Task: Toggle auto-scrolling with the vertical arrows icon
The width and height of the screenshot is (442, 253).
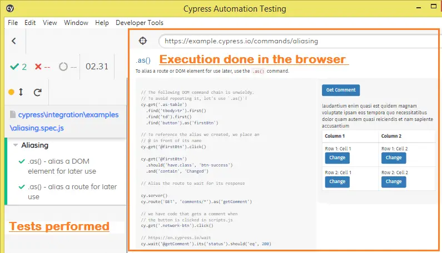Action: click(21, 92)
